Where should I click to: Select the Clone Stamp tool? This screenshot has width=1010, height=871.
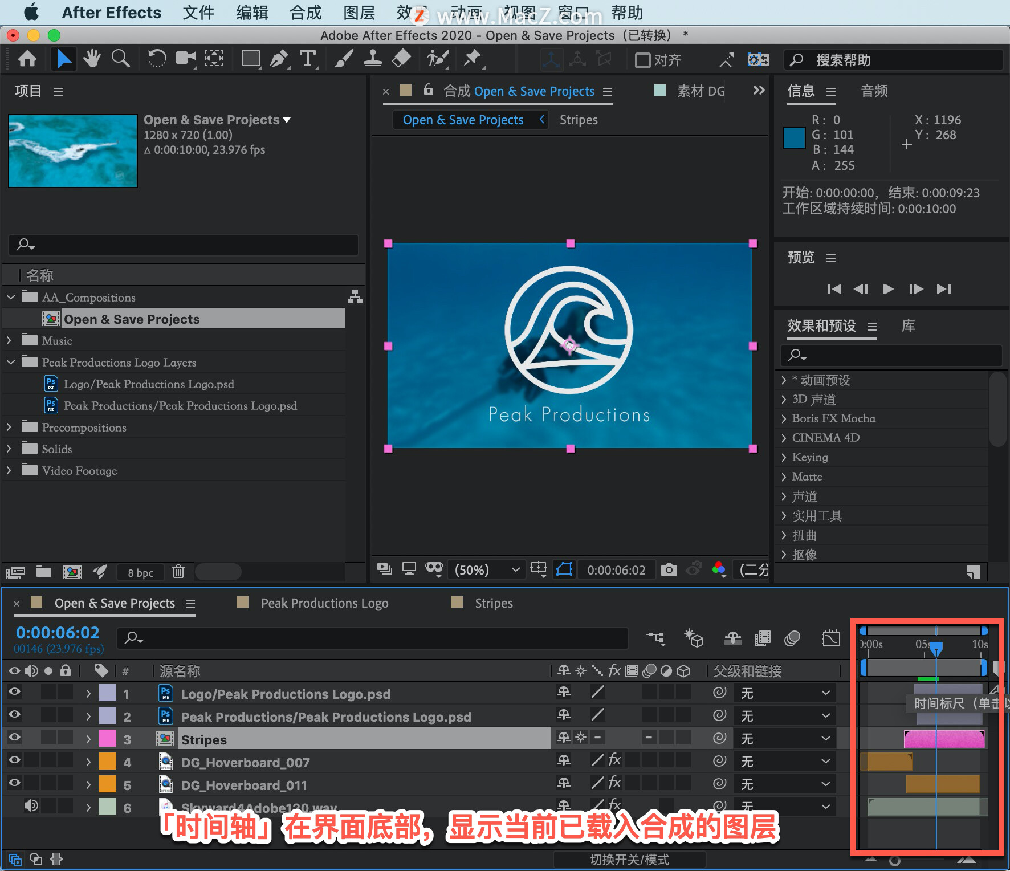373,59
